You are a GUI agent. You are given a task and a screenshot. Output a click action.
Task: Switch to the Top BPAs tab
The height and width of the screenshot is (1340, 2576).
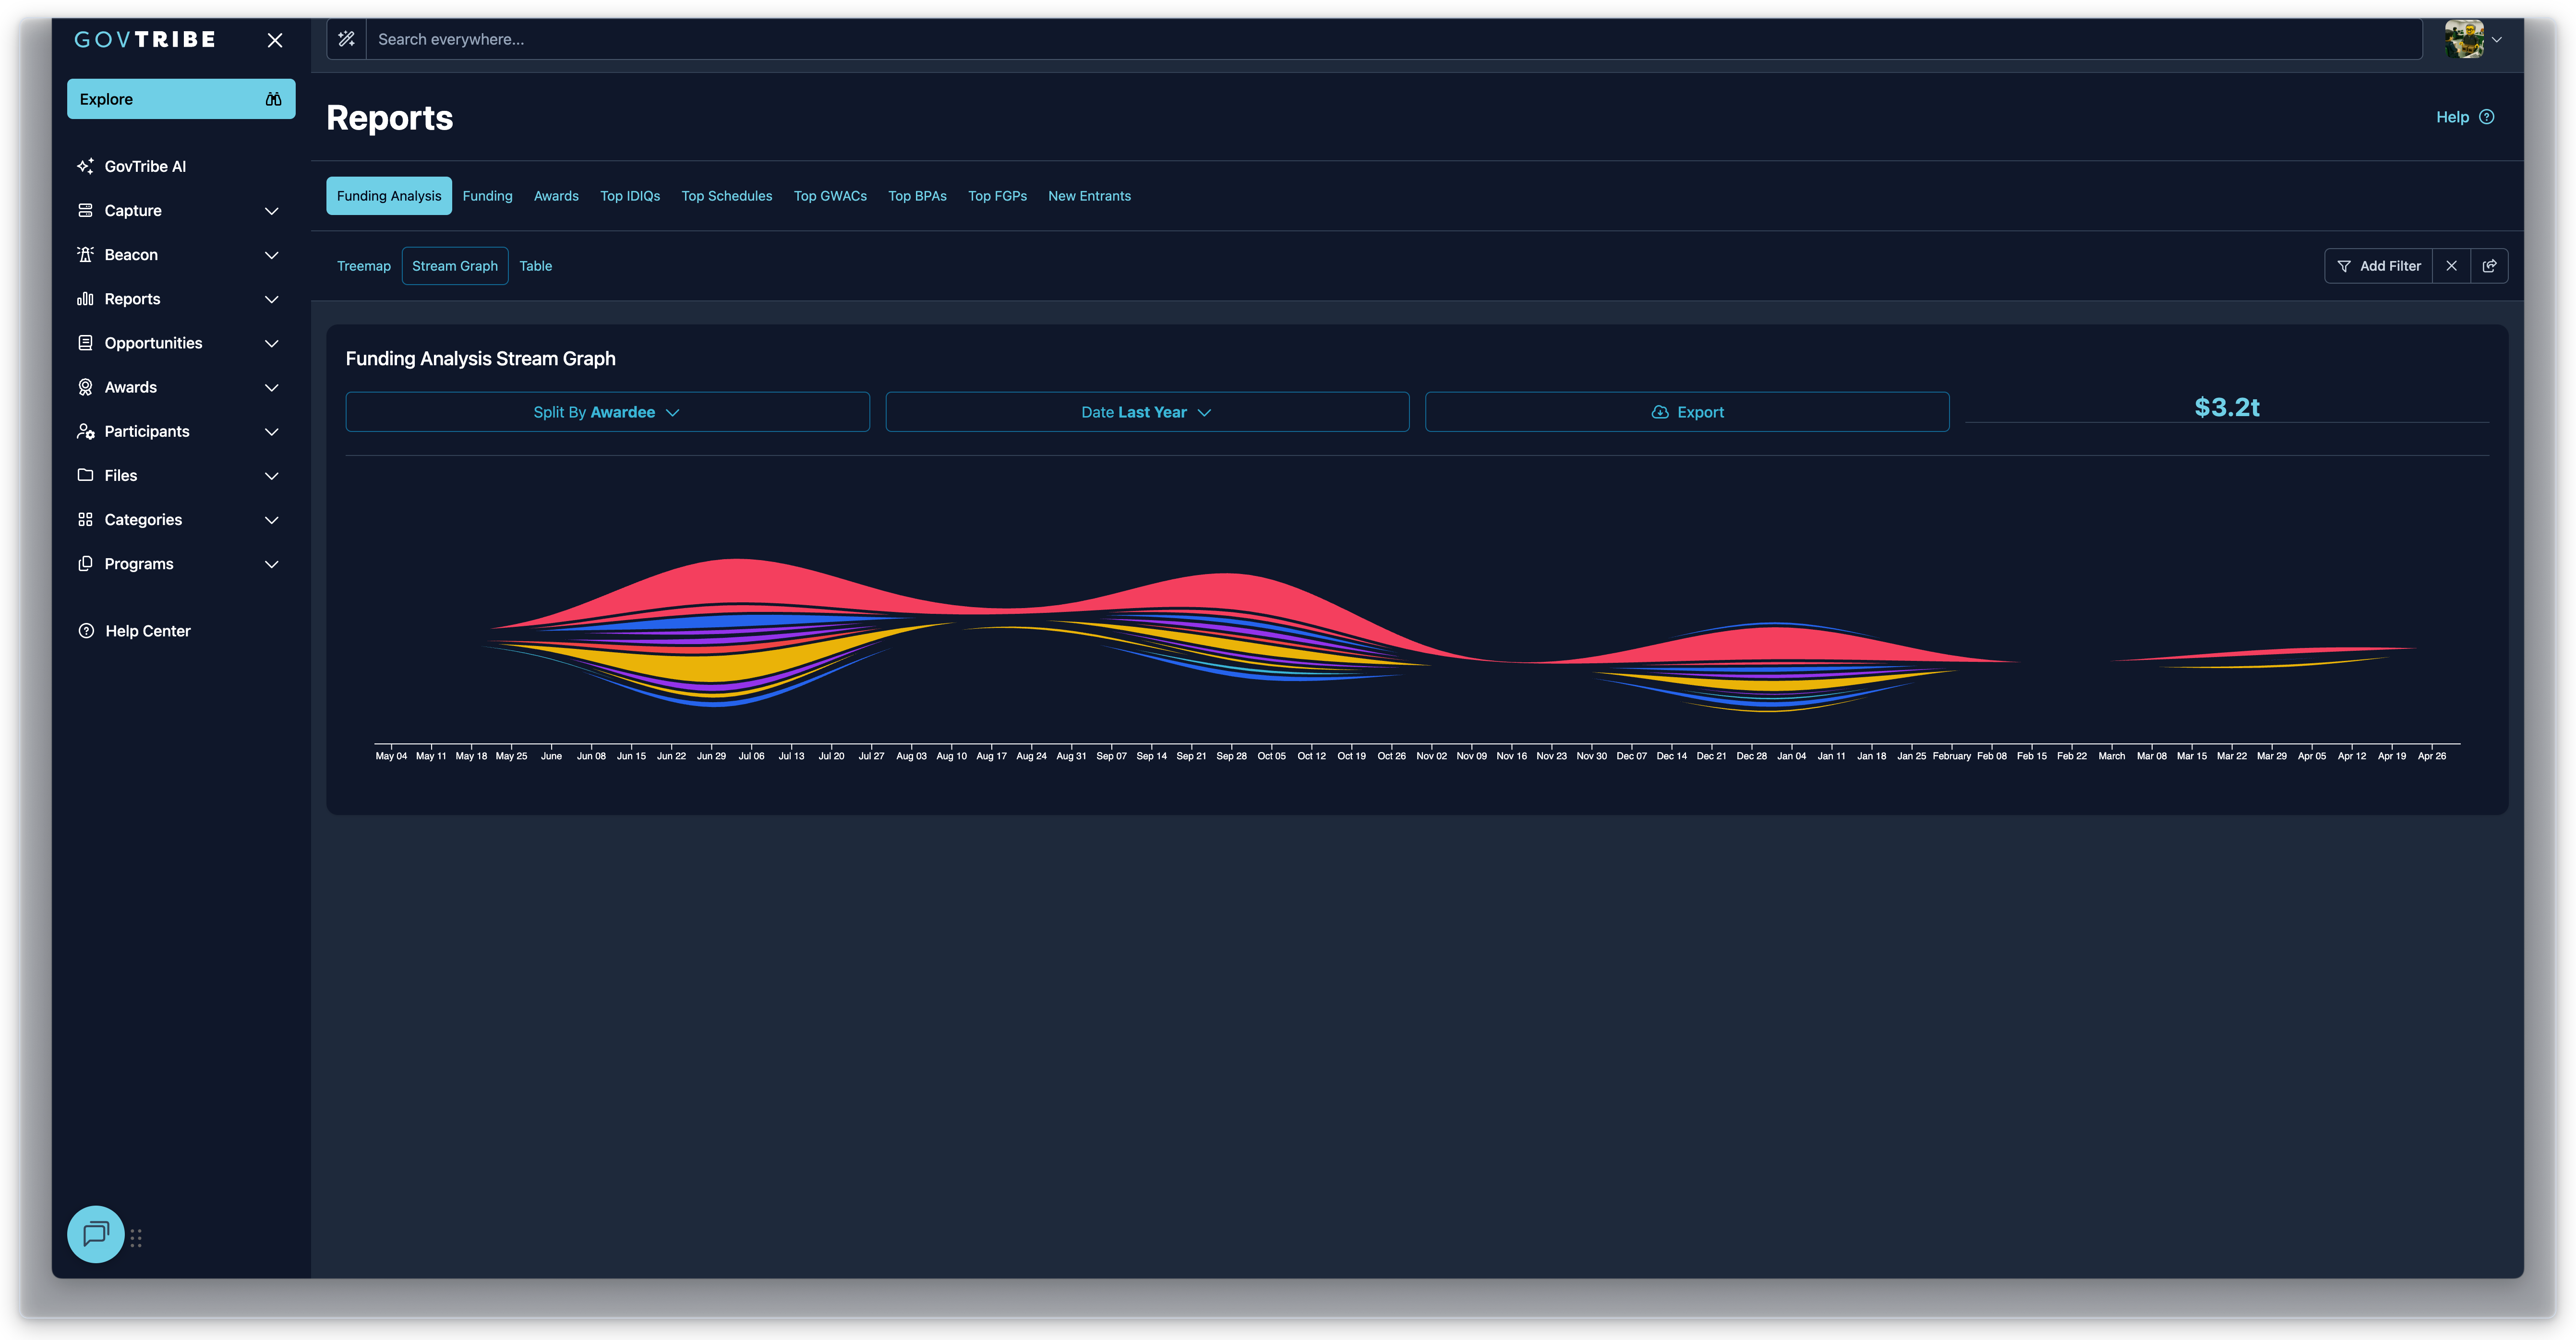pyautogui.click(x=917, y=196)
